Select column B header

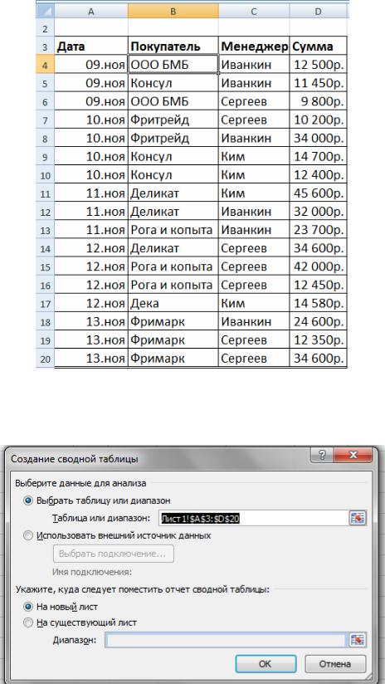click(173, 12)
